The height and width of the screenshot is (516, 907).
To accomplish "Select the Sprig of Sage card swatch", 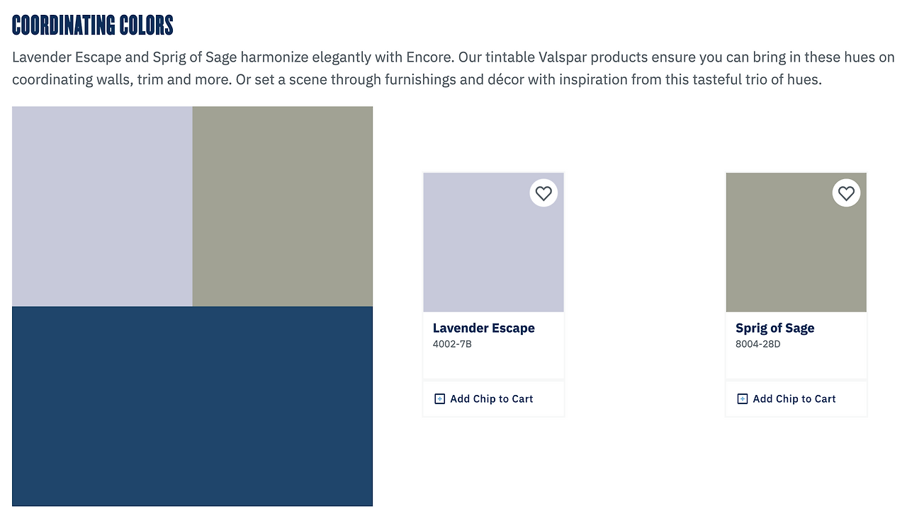I will pyautogui.click(x=796, y=242).
